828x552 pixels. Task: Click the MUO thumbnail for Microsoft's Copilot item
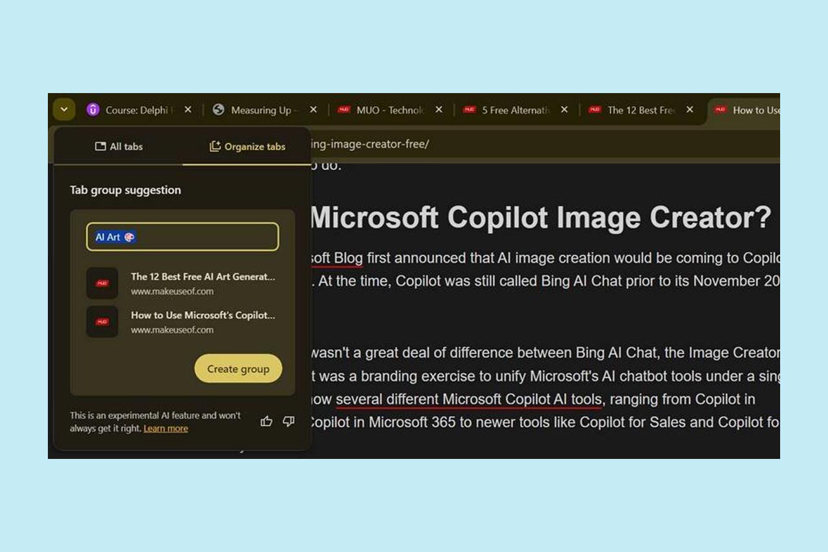(102, 322)
